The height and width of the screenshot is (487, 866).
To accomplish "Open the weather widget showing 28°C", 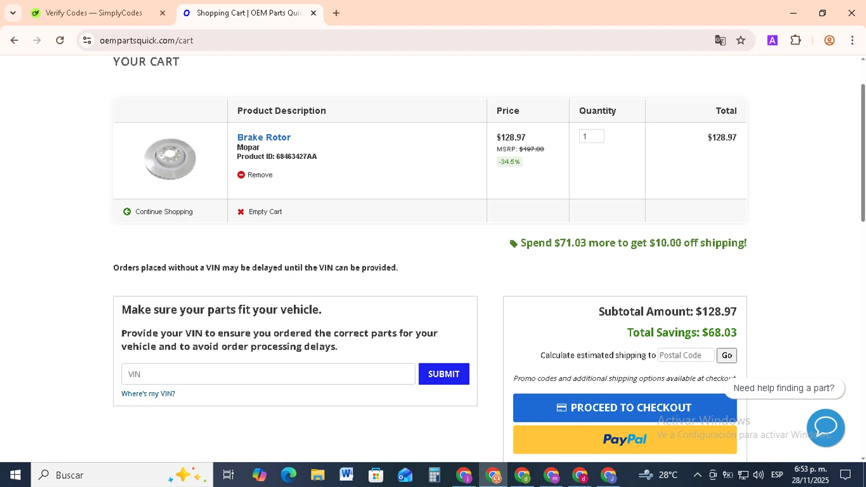I will click(x=658, y=475).
